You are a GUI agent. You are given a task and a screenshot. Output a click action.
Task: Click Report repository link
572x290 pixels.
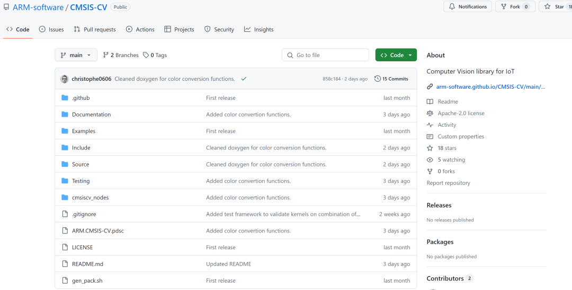coord(449,183)
